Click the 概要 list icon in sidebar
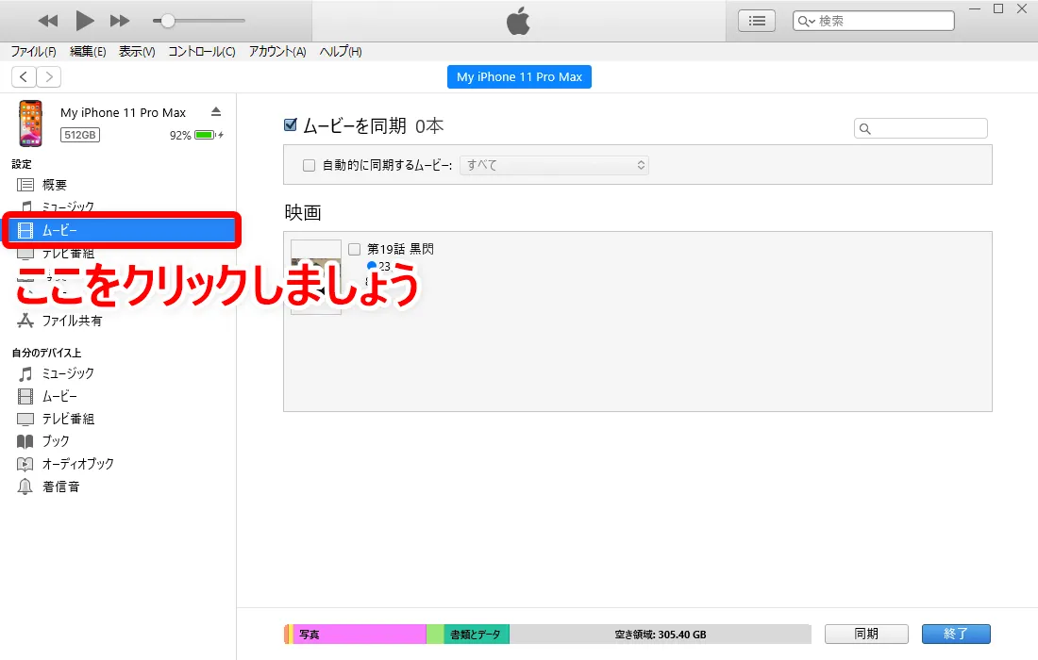The height and width of the screenshot is (660, 1038). click(x=25, y=185)
